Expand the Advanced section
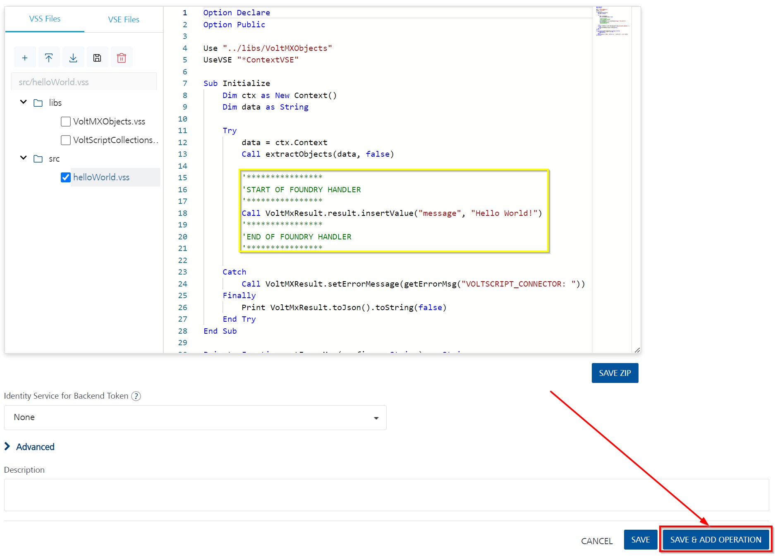The image size is (775, 557). [x=29, y=447]
